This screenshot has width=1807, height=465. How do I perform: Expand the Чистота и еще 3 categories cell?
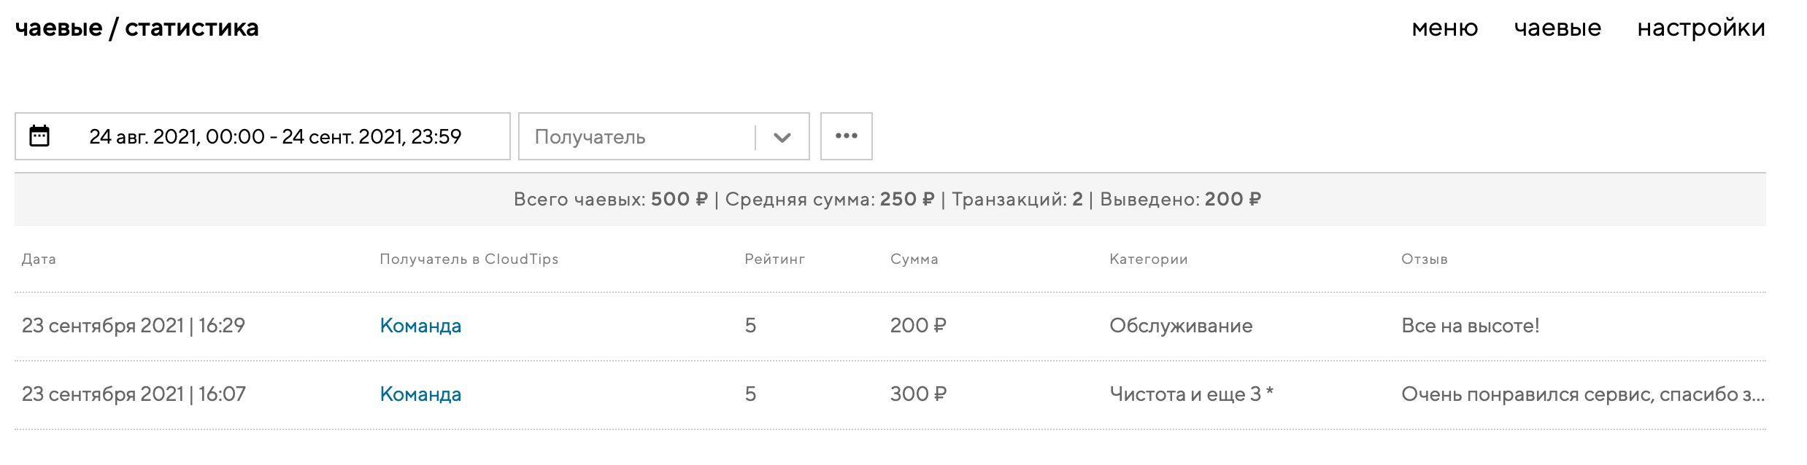click(1191, 394)
